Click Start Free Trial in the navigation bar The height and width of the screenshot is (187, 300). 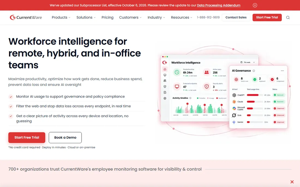pos(267,17)
